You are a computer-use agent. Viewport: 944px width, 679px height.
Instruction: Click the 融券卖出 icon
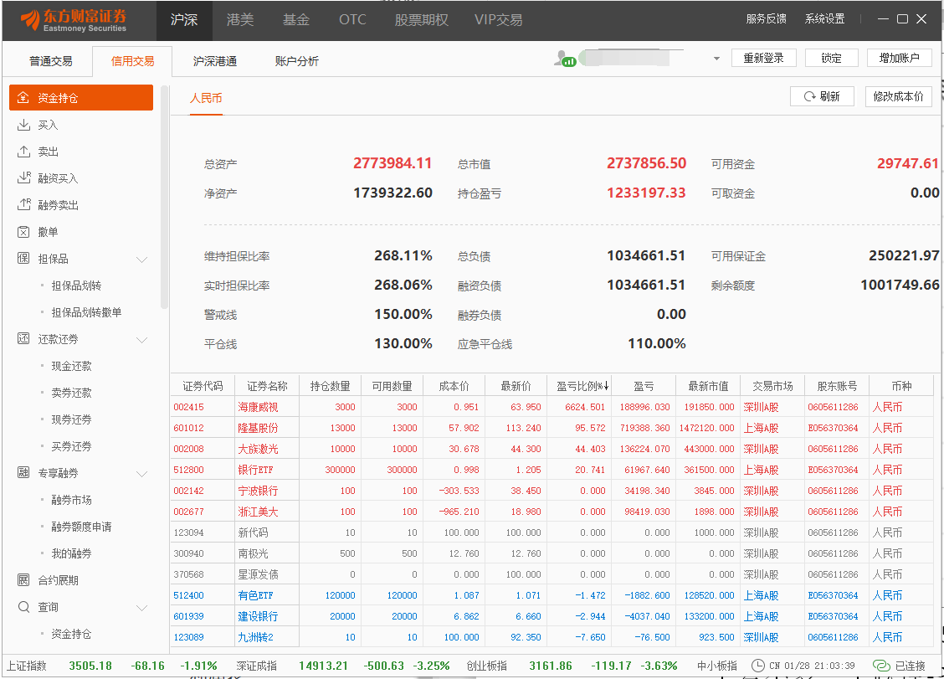tap(23, 205)
